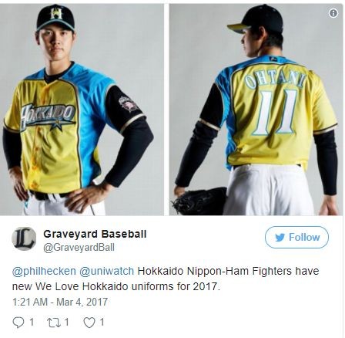Open the image info icon
Viewport: 345px width, 338px height.
333,13
